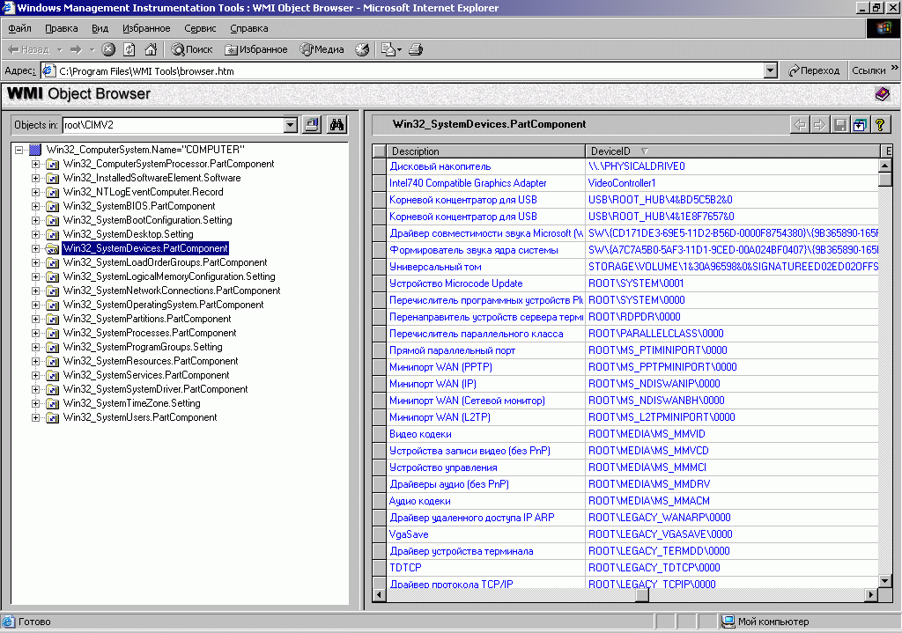902x633 pixels.
Task: Open the Edit button dropdown arrow
Action: click(399, 50)
